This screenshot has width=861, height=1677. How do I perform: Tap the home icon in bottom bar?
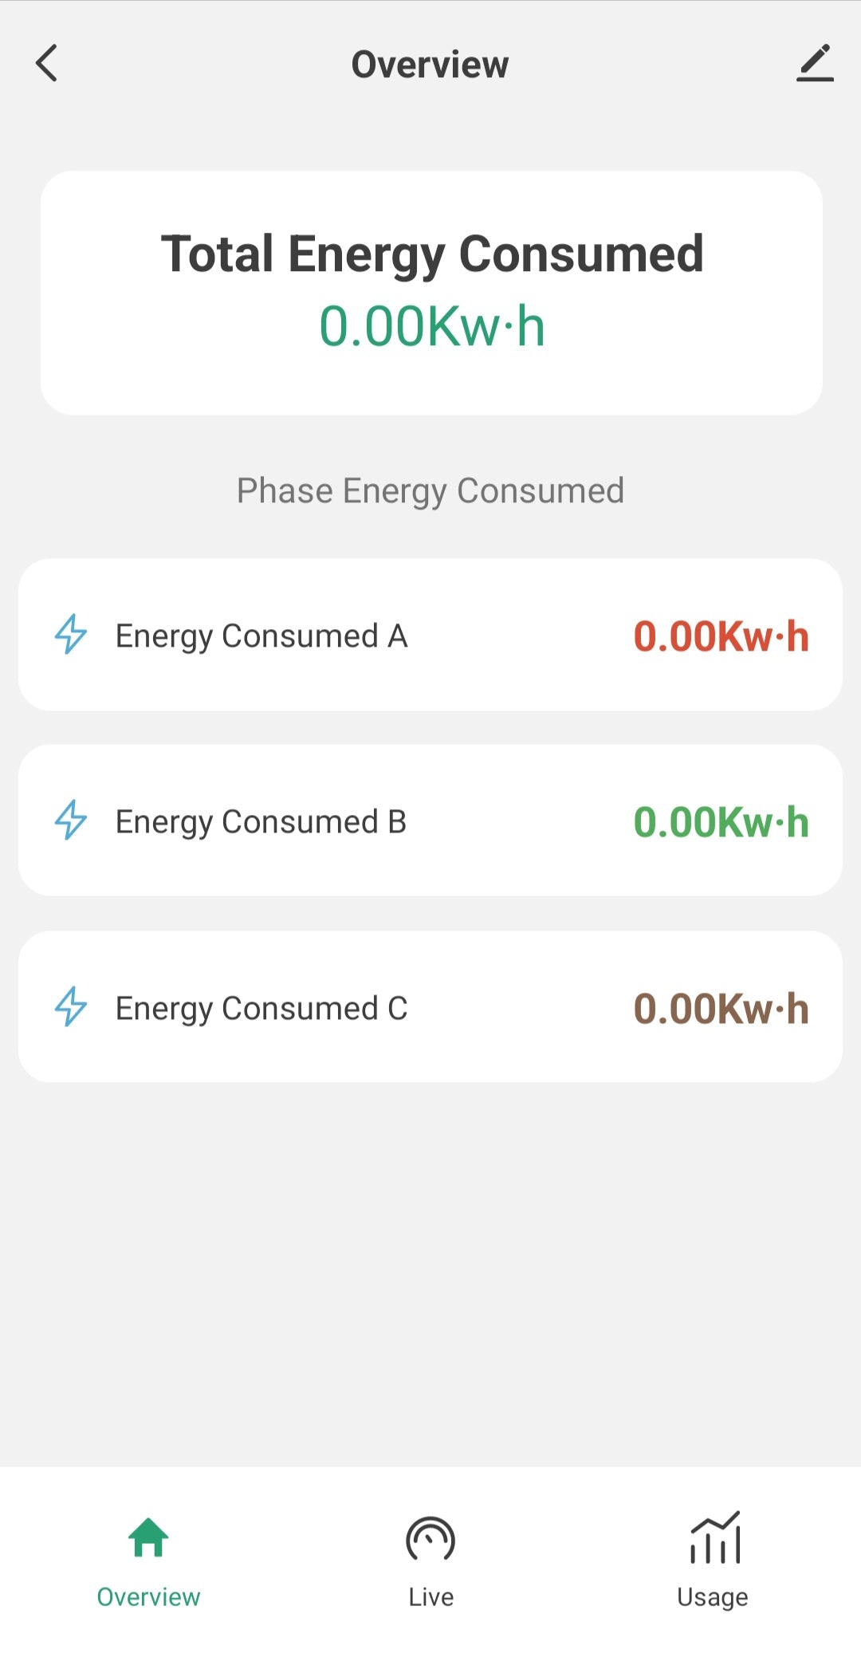click(x=148, y=1537)
